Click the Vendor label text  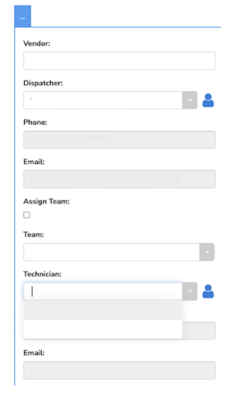coord(37,43)
